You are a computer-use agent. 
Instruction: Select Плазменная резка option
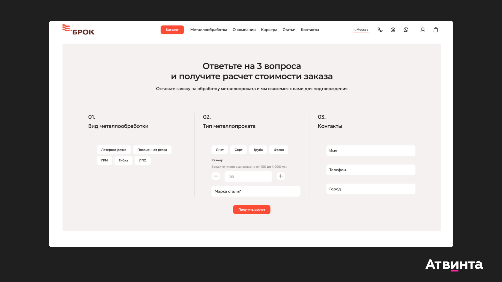(152, 150)
